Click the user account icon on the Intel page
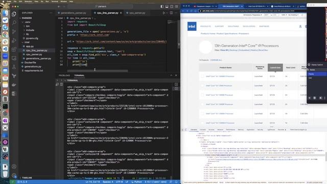The height and width of the screenshot is (184, 327). tap(300, 26)
